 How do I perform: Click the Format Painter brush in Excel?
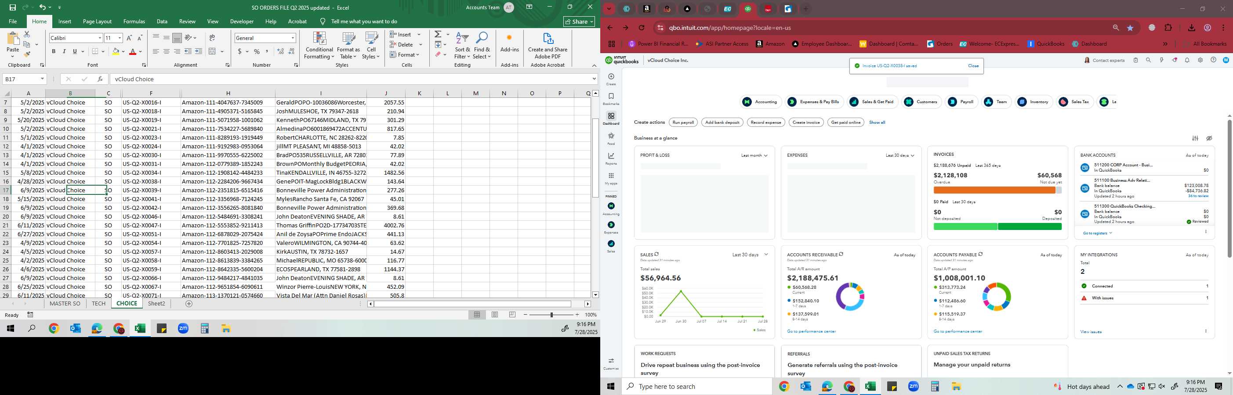[27, 54]
